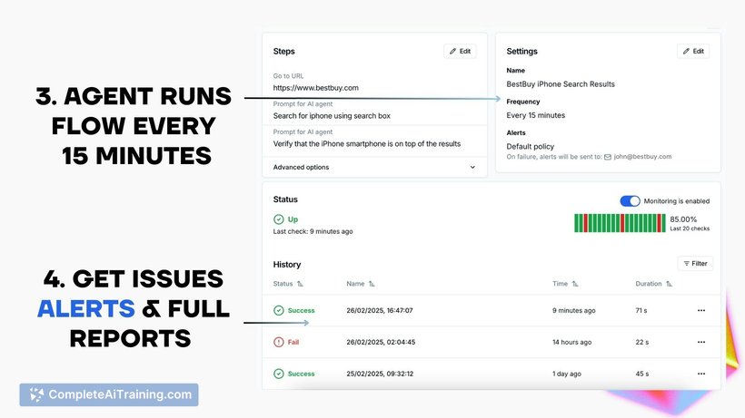Viewport: 745px width, 418px height.
Task: Edit the Steps panel
Action: tap(460, 51)
